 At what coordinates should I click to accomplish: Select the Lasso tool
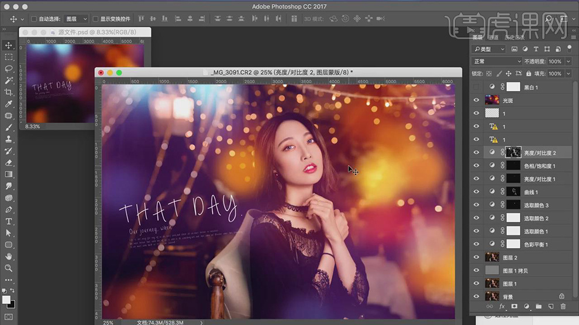(x=9, y=69)
